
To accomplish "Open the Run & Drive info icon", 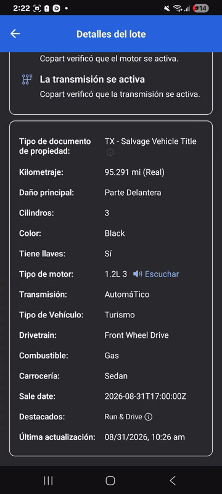I will pos(149,417).
